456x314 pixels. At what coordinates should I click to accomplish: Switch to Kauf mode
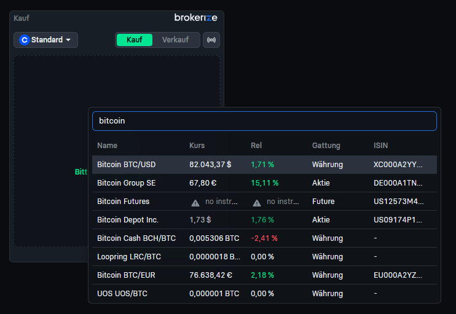point(135,40)
